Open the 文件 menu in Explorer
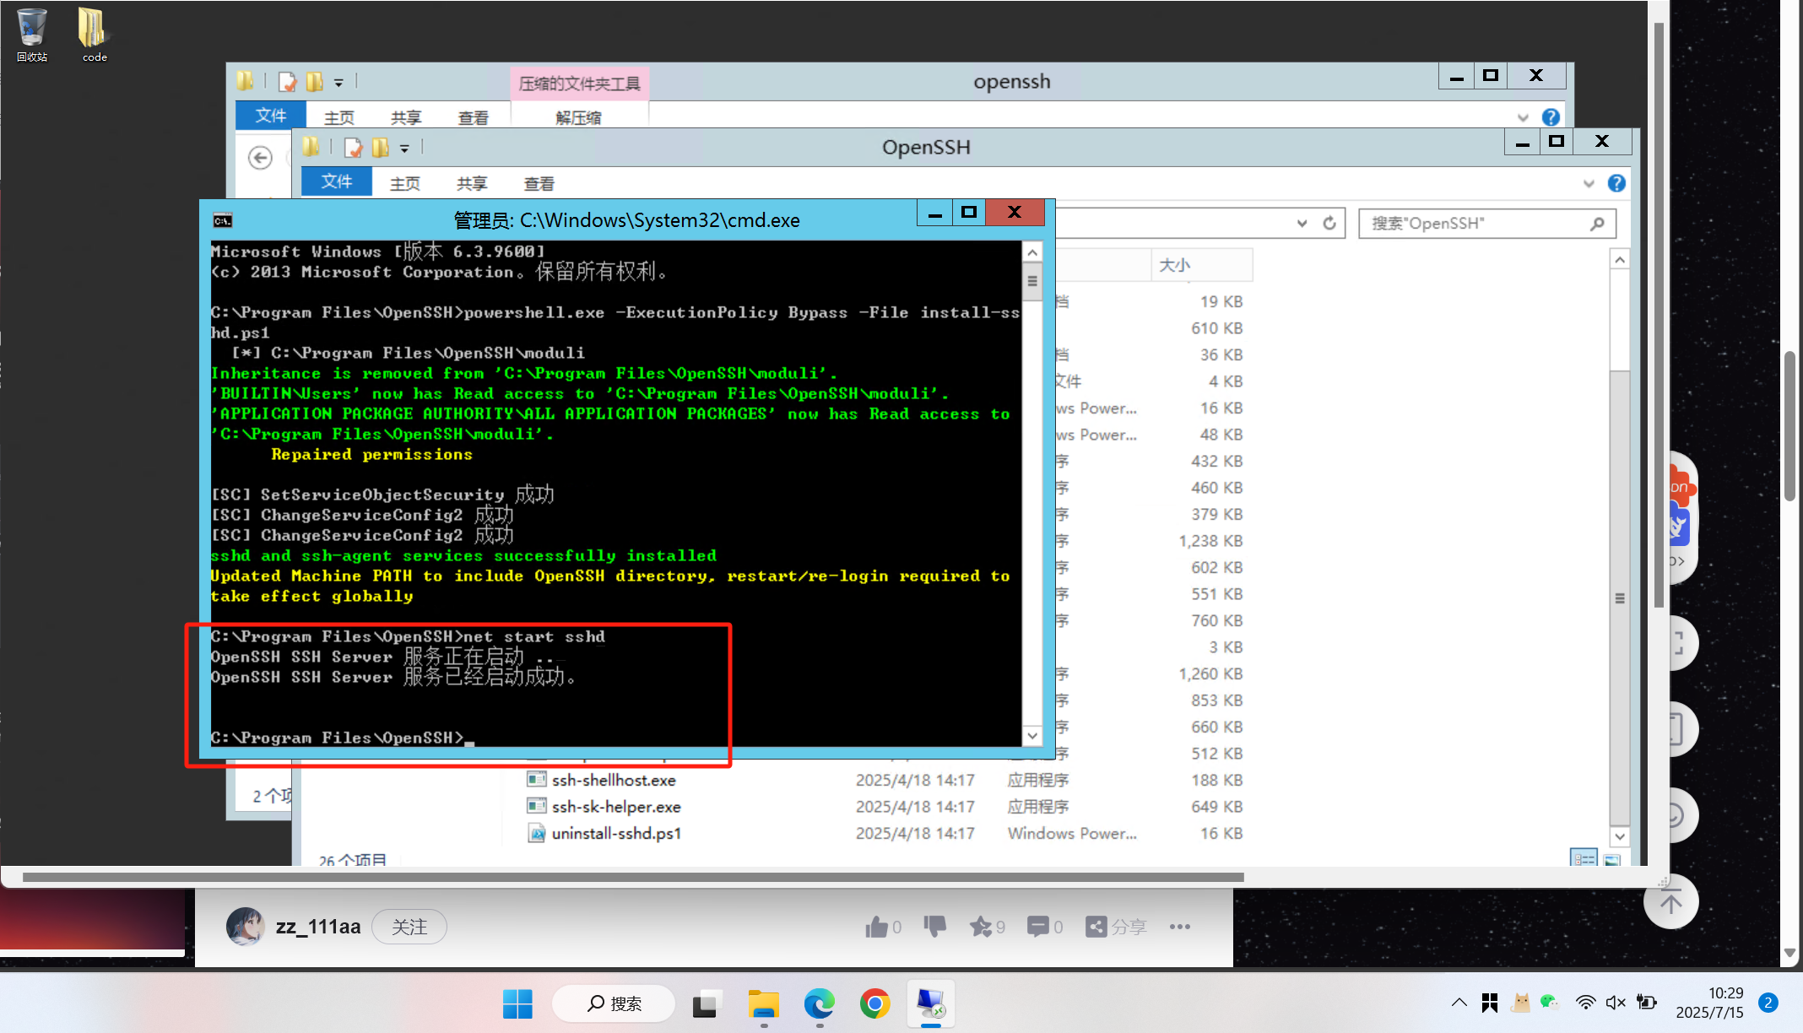Image resolution: width=1803 pixels, height=1033 pixels. [x=336, y=181]
